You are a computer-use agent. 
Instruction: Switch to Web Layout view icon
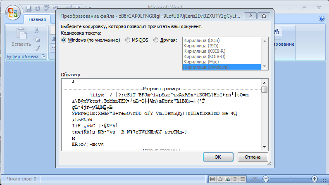tap(227, 179)
